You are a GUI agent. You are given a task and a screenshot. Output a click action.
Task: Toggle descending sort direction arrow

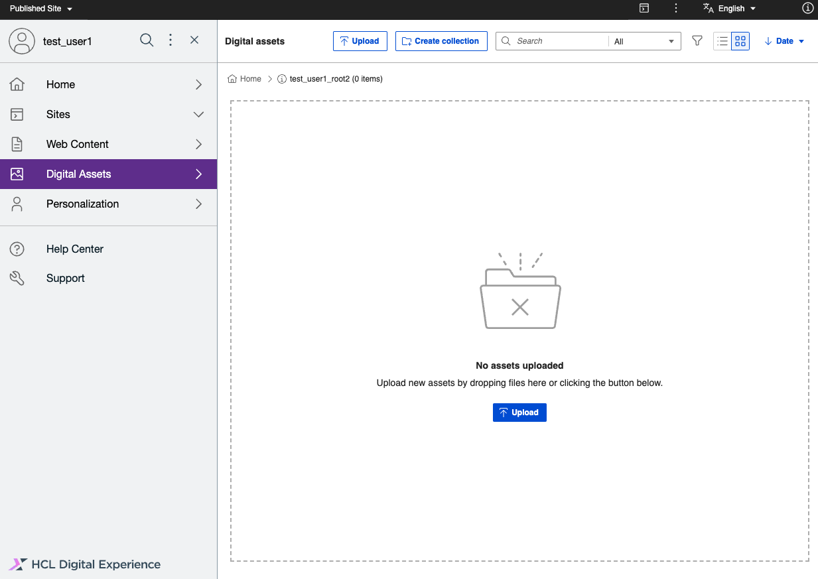(x=768, y=41)
